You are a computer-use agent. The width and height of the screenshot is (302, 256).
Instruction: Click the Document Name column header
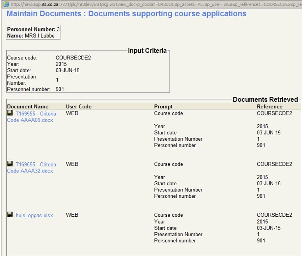pos(28,106)
